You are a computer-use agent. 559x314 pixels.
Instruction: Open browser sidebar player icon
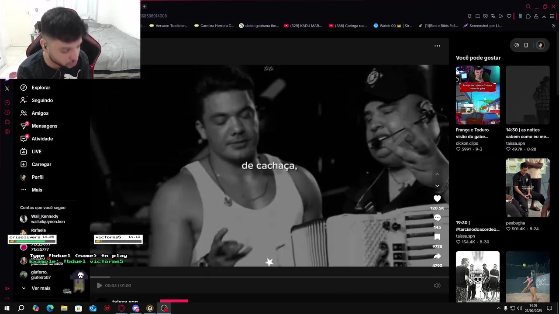click(x=7, y=103)
